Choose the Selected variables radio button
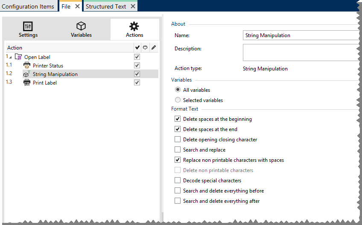Viewport: 362px width, 225px height. 178,100
